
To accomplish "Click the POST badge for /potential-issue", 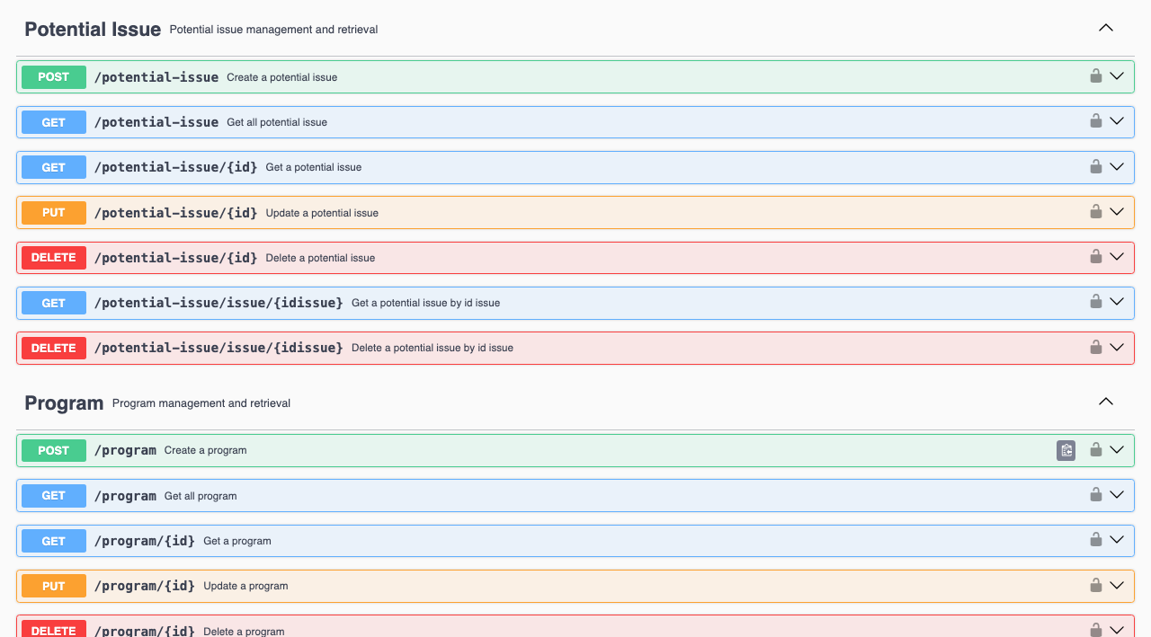I will [54, 77].
